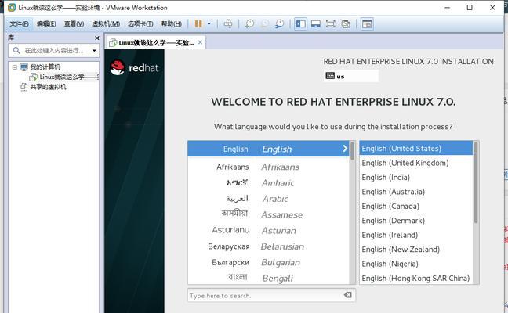
Task: Select Arabic in the language list
Action: pyautogui.click(x=268, y=199)
